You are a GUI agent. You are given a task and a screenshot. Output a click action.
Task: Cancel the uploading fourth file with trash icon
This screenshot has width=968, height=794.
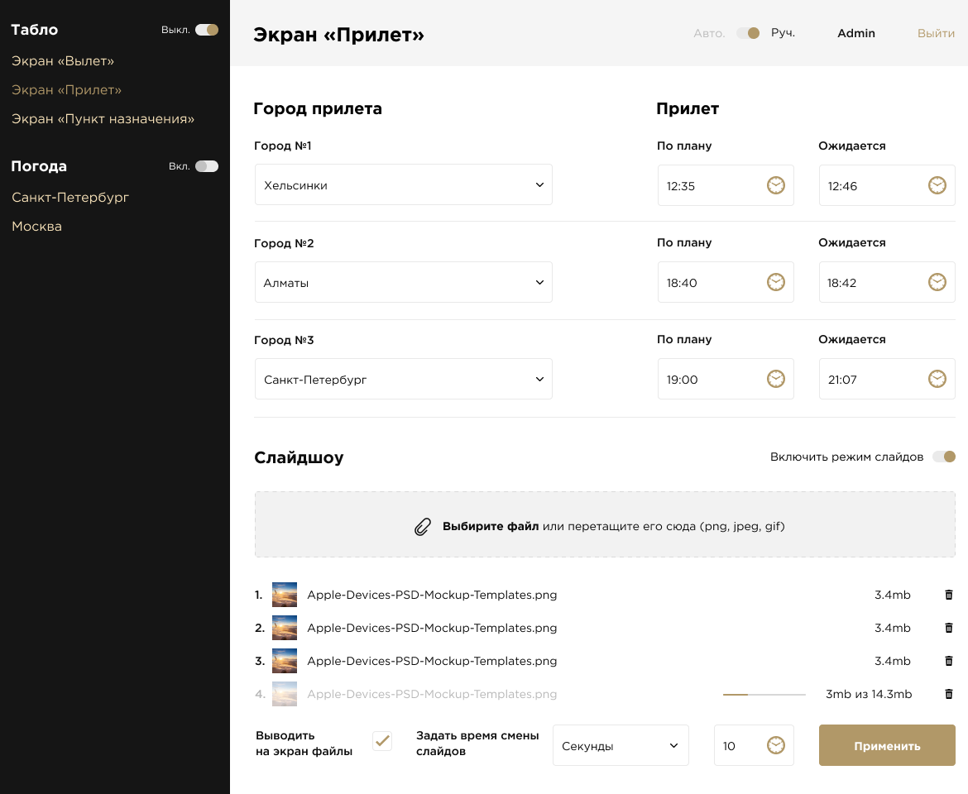tap(949, 694)
